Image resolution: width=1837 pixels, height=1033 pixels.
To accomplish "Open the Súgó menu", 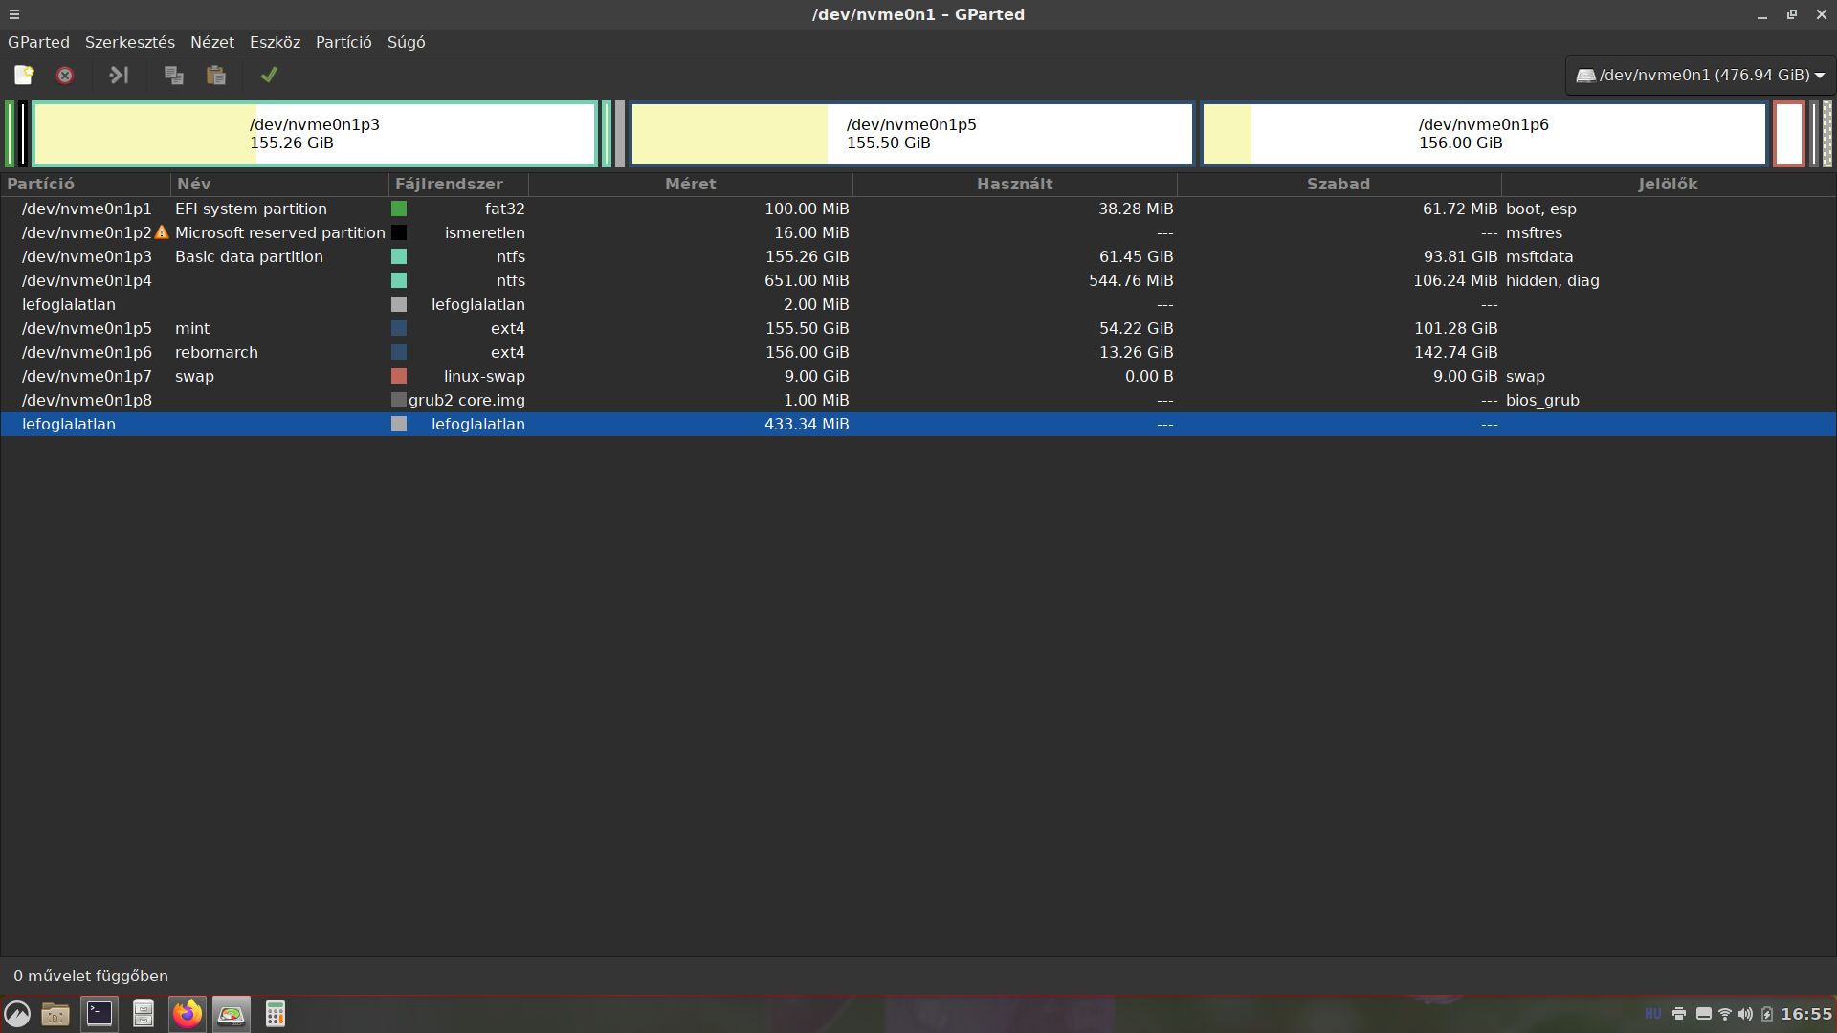I will tap(407, 42).
